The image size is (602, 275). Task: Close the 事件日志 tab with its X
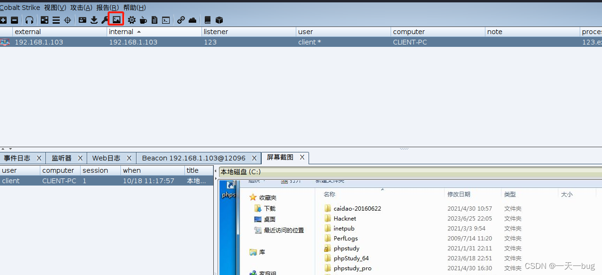(39, 158)
